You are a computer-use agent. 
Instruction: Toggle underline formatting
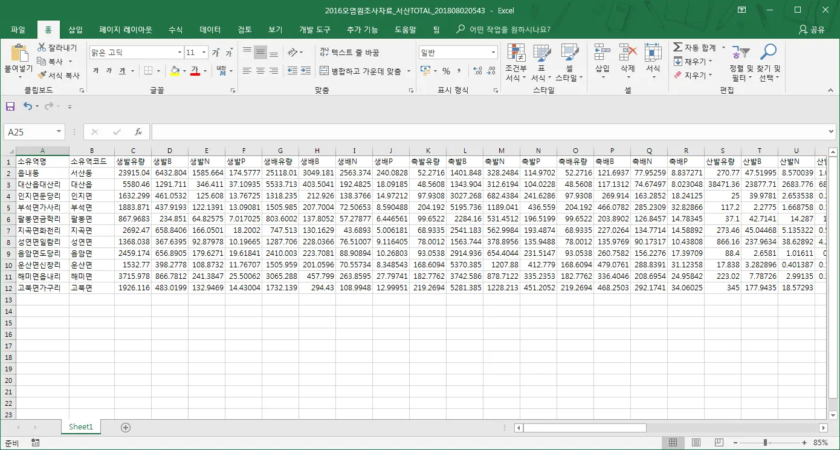[x=122, y=71]
